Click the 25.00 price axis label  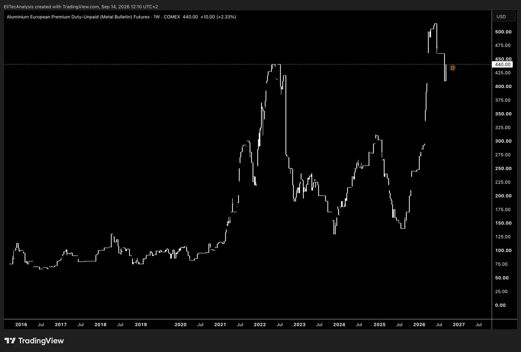pos(501,292)
